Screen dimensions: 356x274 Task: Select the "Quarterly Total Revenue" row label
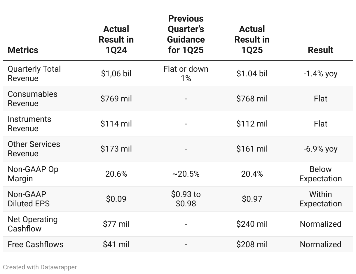(34, 73)
